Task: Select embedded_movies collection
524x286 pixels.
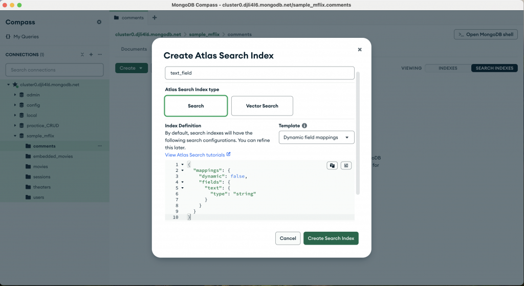Action: pos(53,157)
